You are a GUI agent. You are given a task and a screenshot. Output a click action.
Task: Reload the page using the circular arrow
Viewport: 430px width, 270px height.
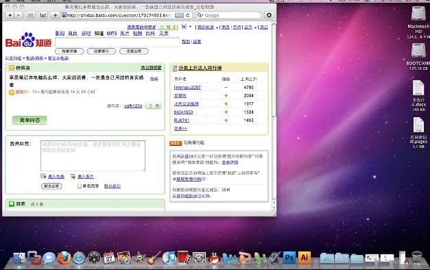[188, 15]
